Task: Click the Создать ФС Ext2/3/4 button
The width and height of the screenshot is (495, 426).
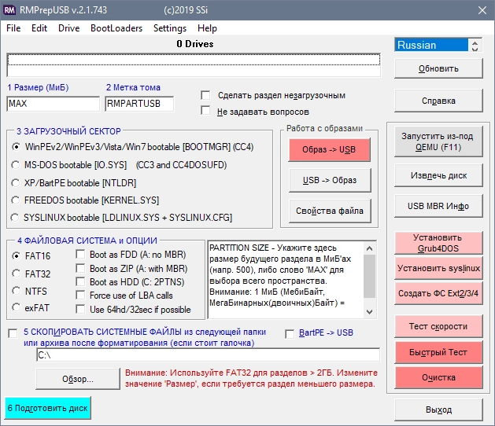Action: pyautogui.click(x=438, y=293)
